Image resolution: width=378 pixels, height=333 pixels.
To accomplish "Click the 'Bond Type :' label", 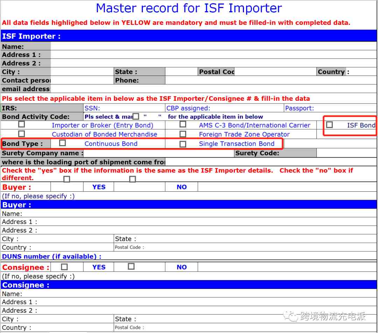I will click(22, 144).
